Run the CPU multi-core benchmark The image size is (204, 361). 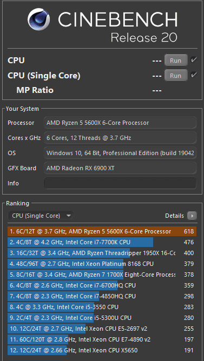[176, 61]
